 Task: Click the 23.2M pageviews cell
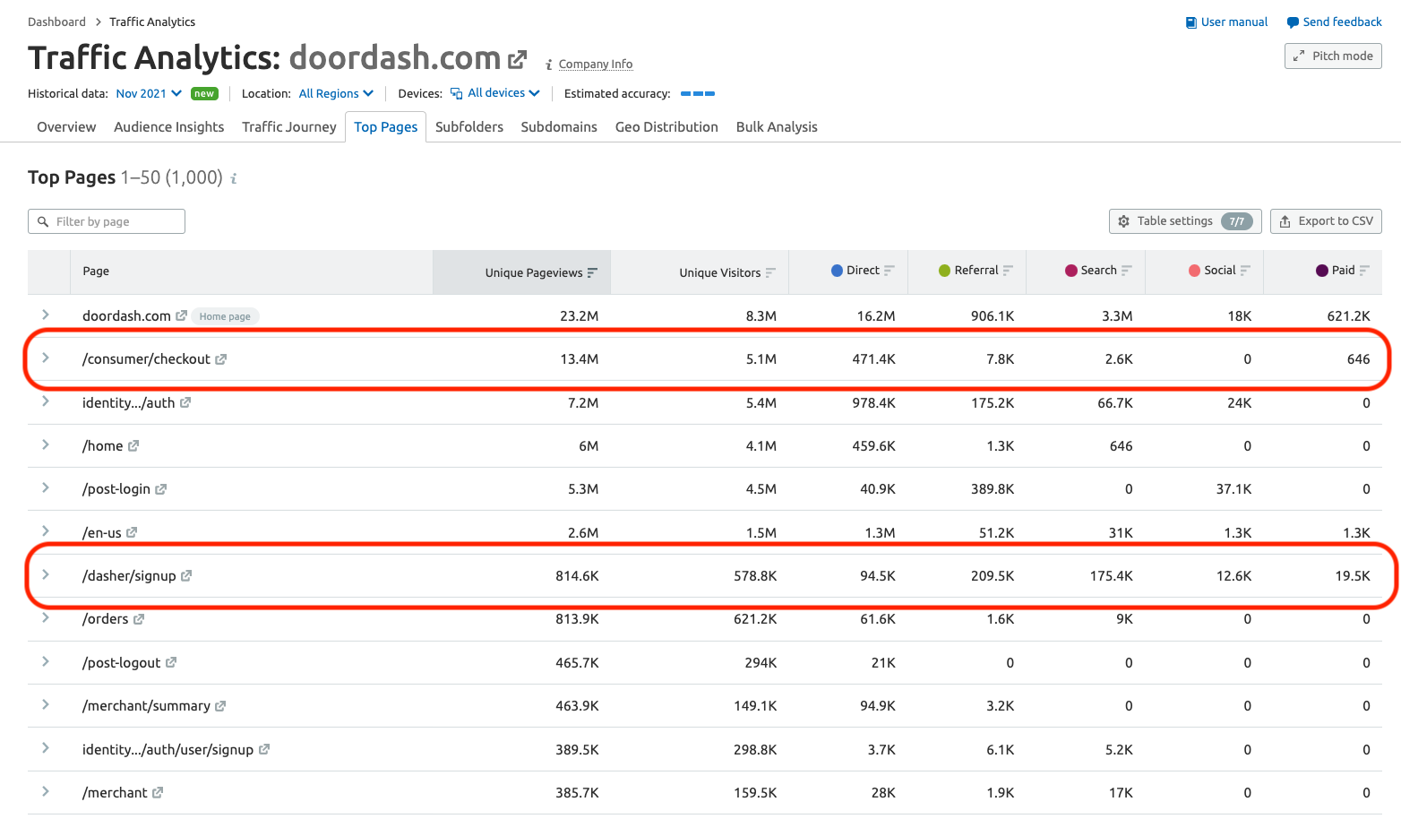pyautogui.click(x=580, y=316)
